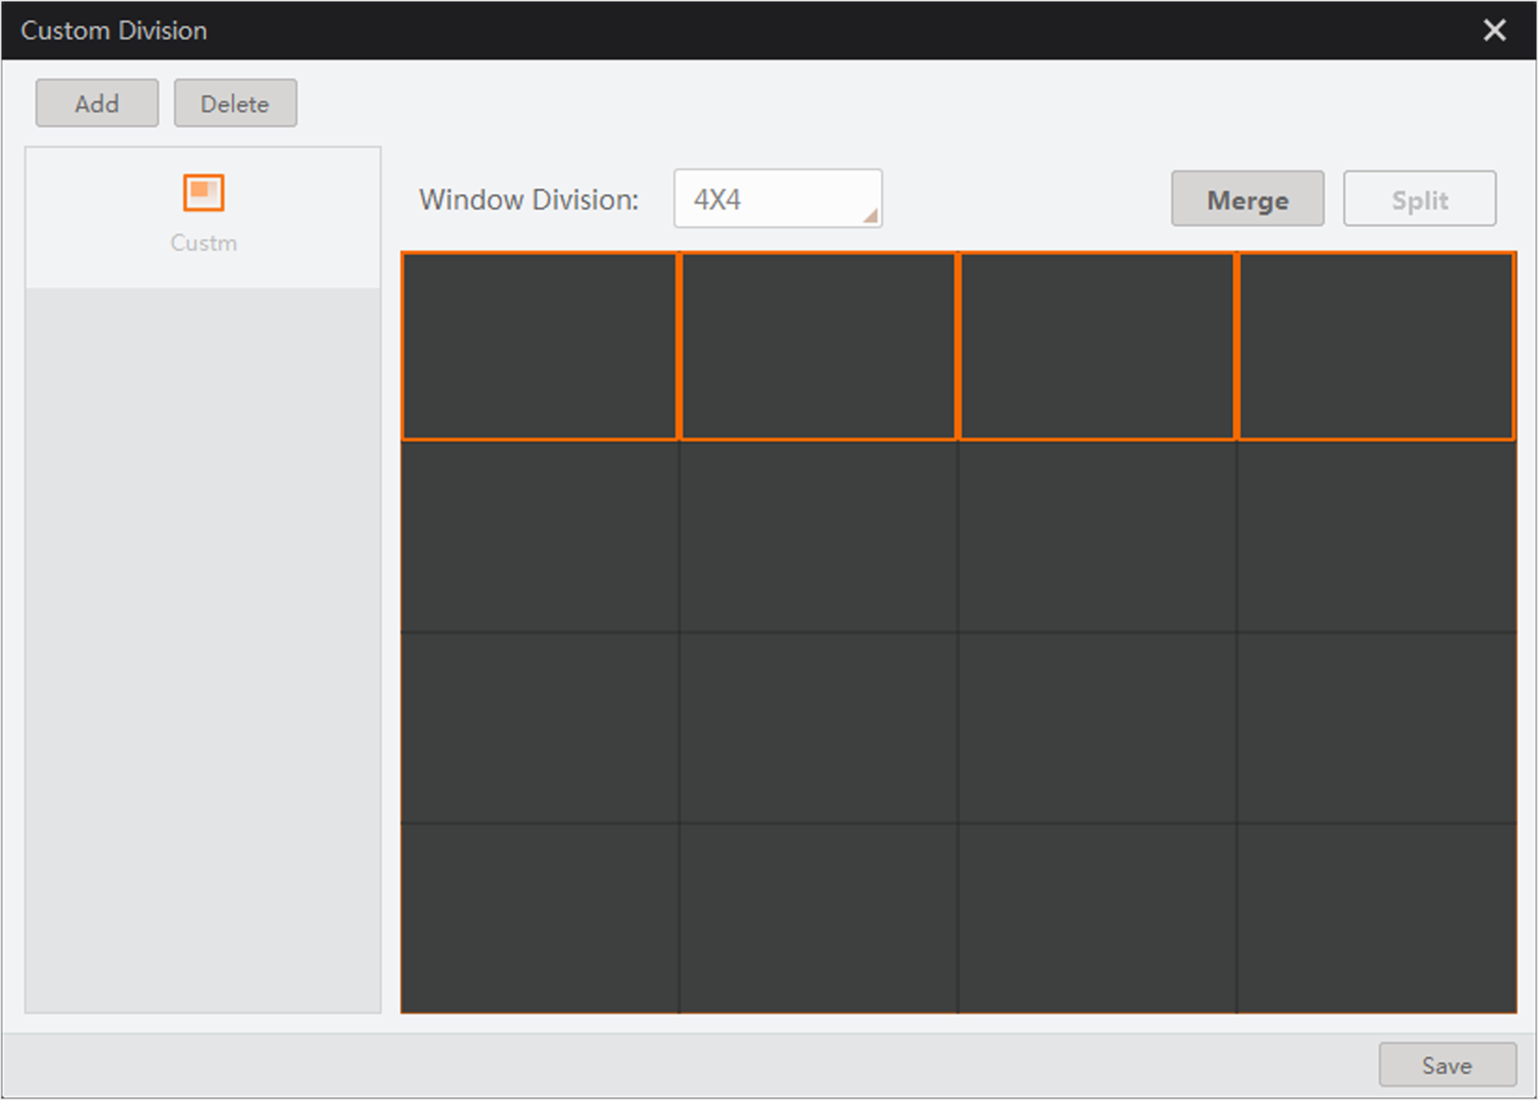Click the dropdown arrow corner of 4X4

(870, 216)
